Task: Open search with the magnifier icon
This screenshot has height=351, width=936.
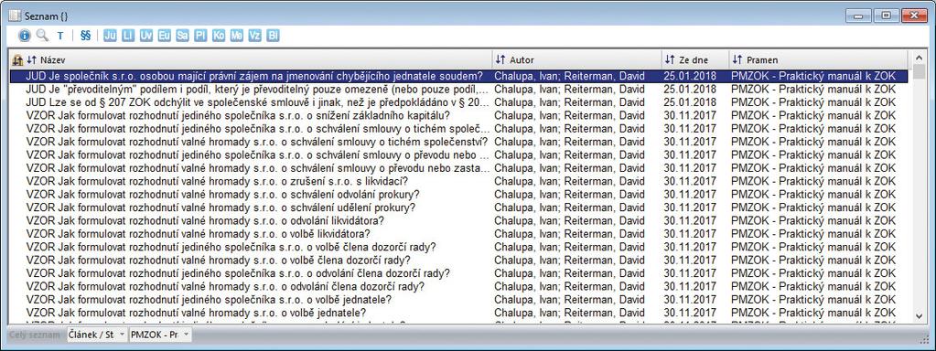Action: [x=42, y=35]
